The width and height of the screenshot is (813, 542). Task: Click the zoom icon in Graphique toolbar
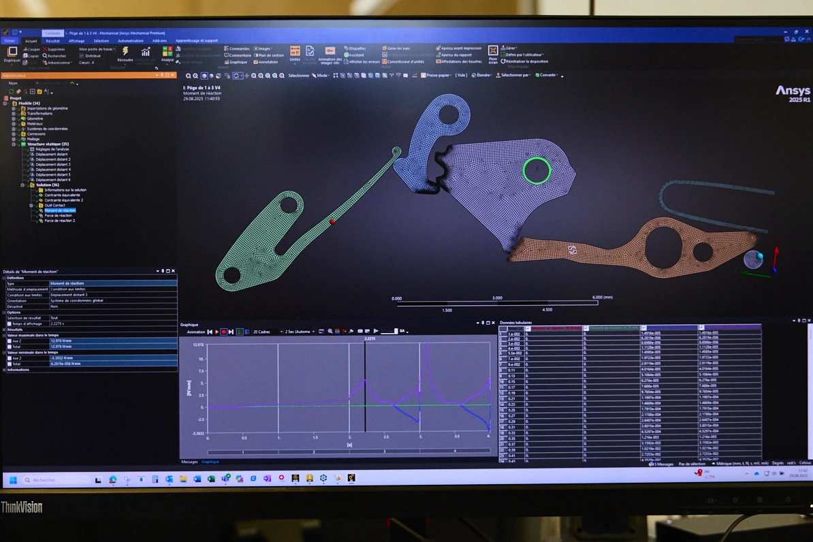click(x=330, y=332)
